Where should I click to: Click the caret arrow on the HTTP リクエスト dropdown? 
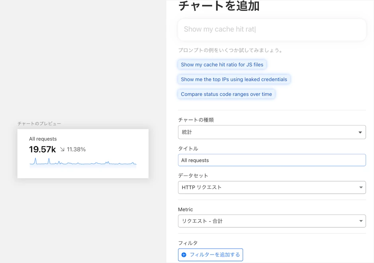(360, 187)
